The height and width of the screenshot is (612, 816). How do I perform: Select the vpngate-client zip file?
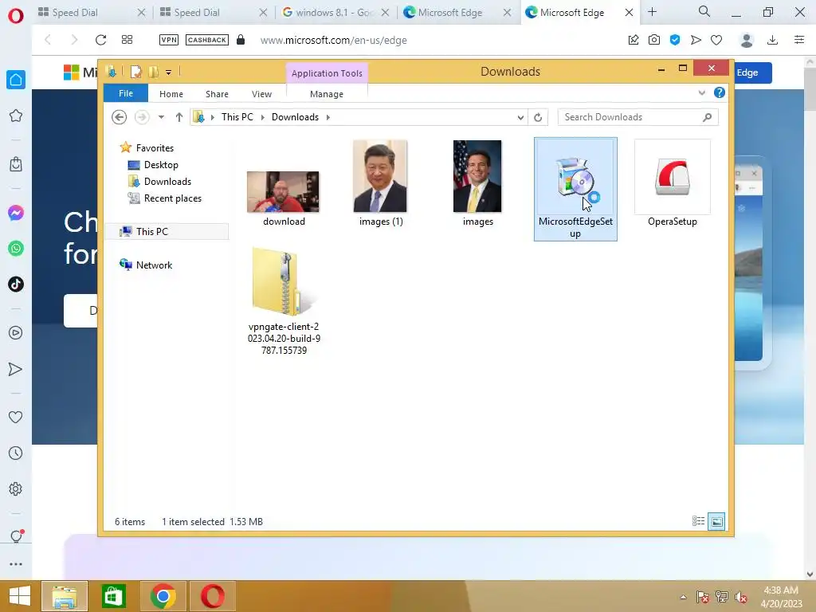coord(284,300)
